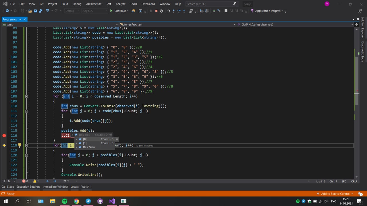Click the editor split-window plus icon
Screen dimensions: 367x206
pyautogui.click(x=357, y=25)
